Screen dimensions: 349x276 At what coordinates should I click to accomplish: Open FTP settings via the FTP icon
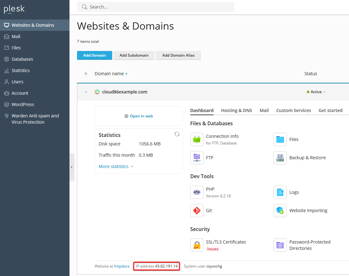(197, 157)
